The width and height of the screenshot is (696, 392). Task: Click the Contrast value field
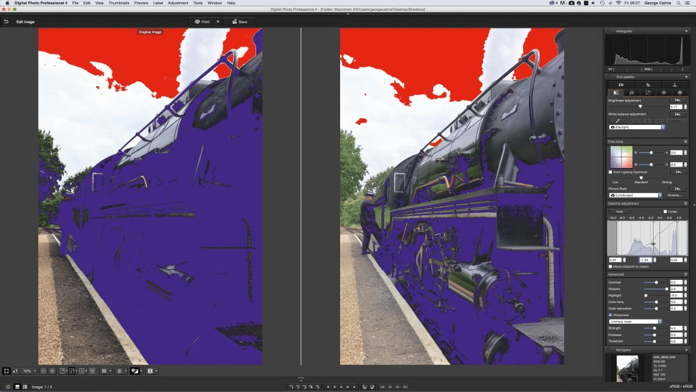click(676, 282)
